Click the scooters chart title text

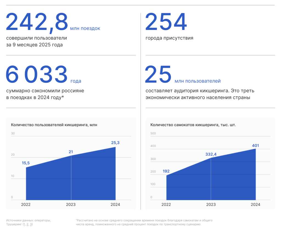point(193,125)
